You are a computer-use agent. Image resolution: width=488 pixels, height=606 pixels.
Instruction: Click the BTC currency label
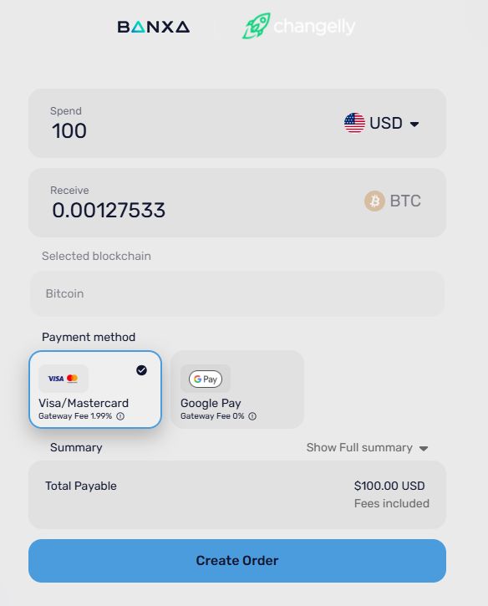click(x=405, y=201)
